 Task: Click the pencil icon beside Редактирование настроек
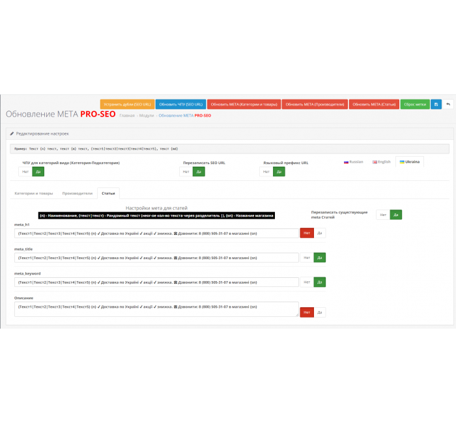(12, 133)
